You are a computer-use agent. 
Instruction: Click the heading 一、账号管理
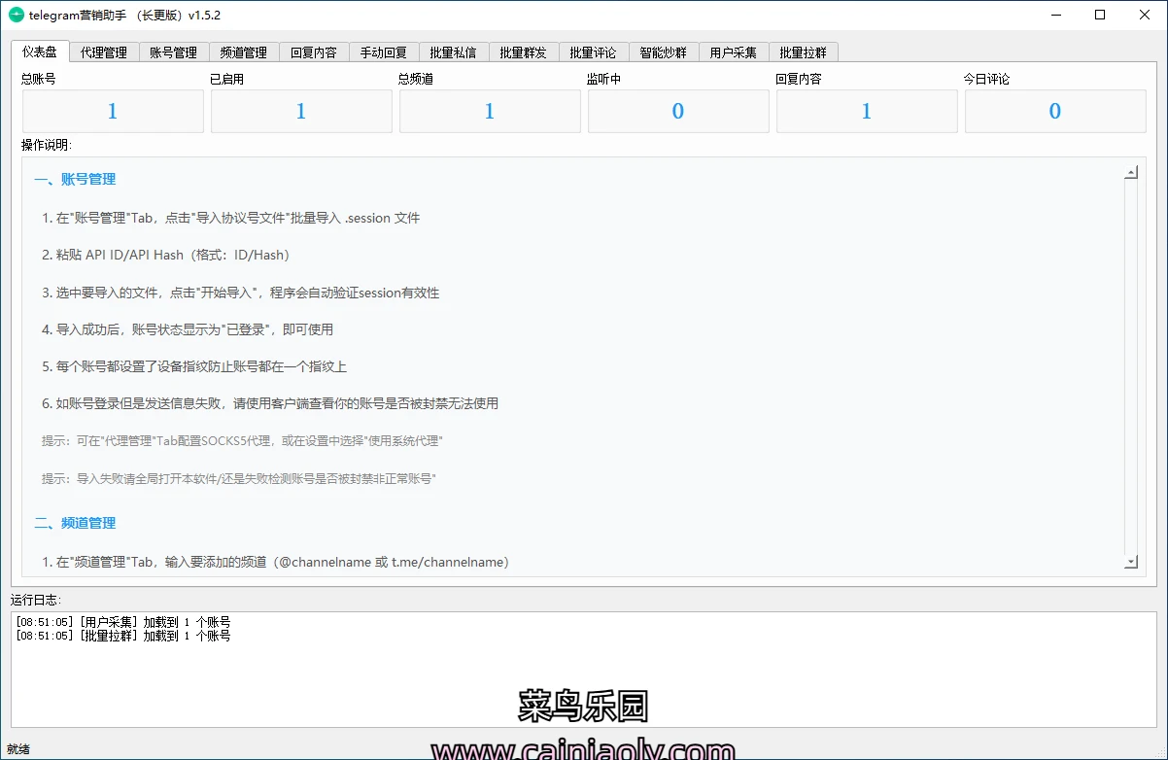(75, 180)
